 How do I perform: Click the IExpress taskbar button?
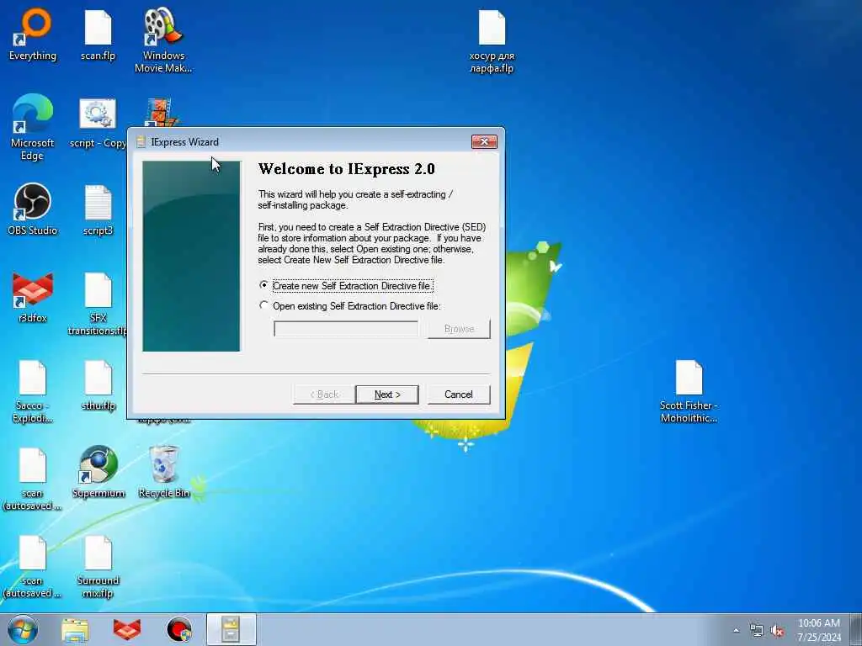231,629
